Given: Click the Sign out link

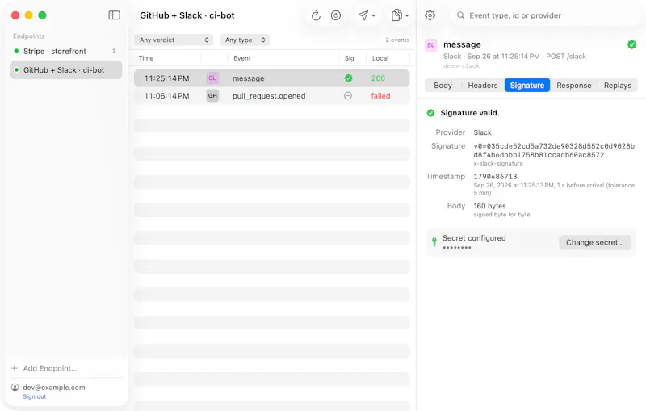Looking at the screenshot, I should click(x=35, y=396).
